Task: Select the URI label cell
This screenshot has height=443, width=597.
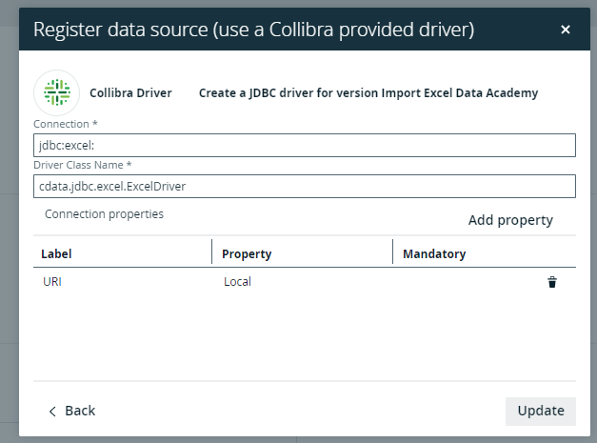Action: click(x=52, y=282)
